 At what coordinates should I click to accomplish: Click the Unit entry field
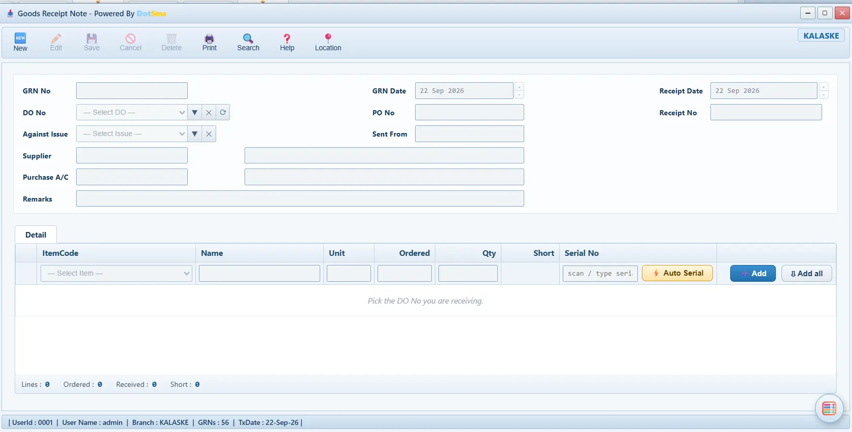[349, 273]
